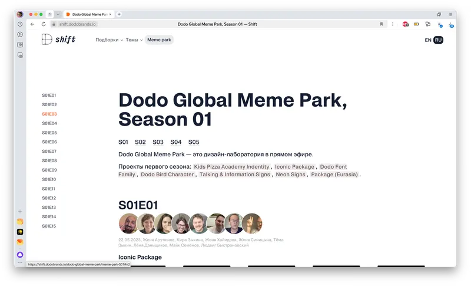Viewport: 471px width, 286px height.
Task: Go to season S04
Action: tap(176, 142)
